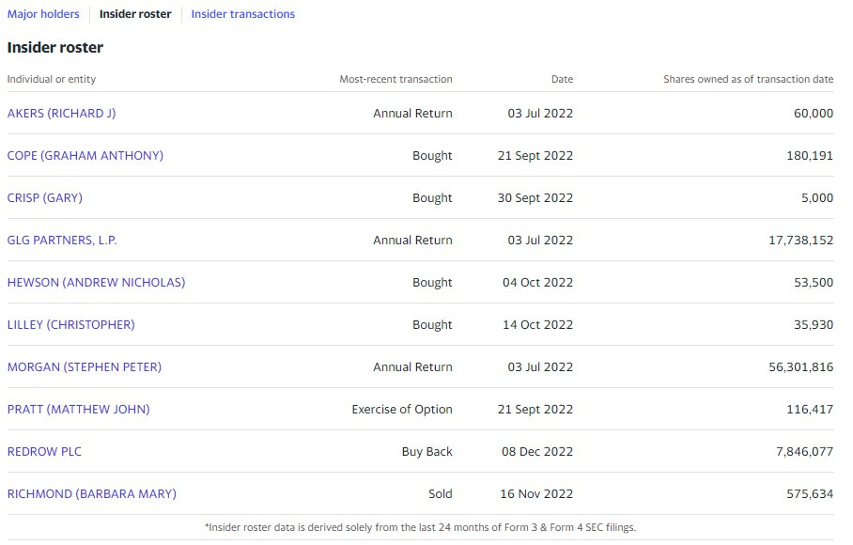
Task: Click the 7,846,077 shares value
Action: point(804,451)
